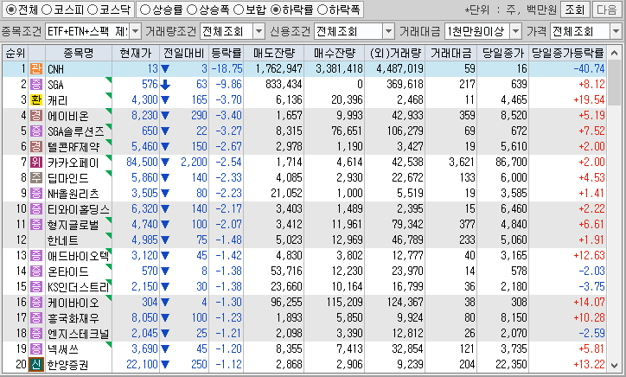Click the 증 badge icon beside 티와이홀딩스

tap(36, 209)
